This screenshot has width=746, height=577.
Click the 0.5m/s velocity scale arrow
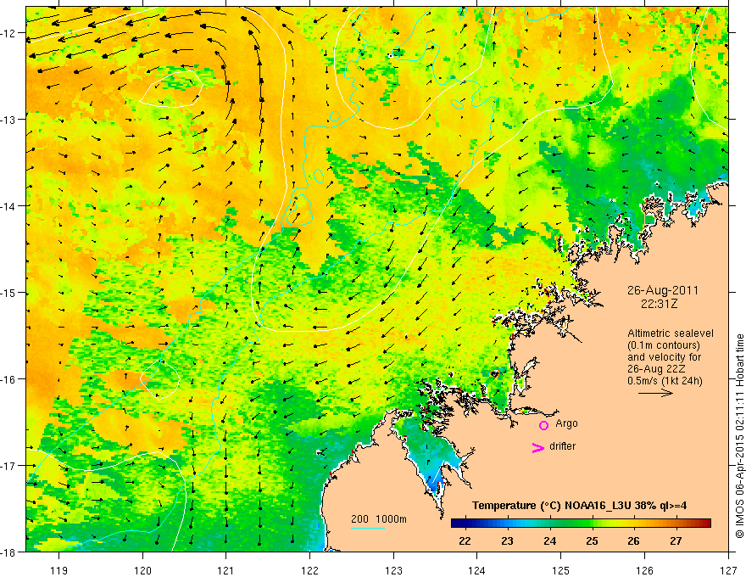click(x=655, y=393)
